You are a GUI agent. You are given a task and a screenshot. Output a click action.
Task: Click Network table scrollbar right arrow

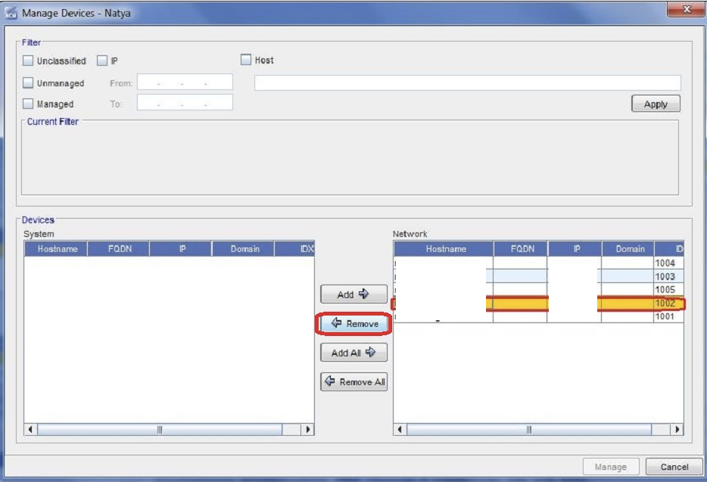tap(677, 429)
